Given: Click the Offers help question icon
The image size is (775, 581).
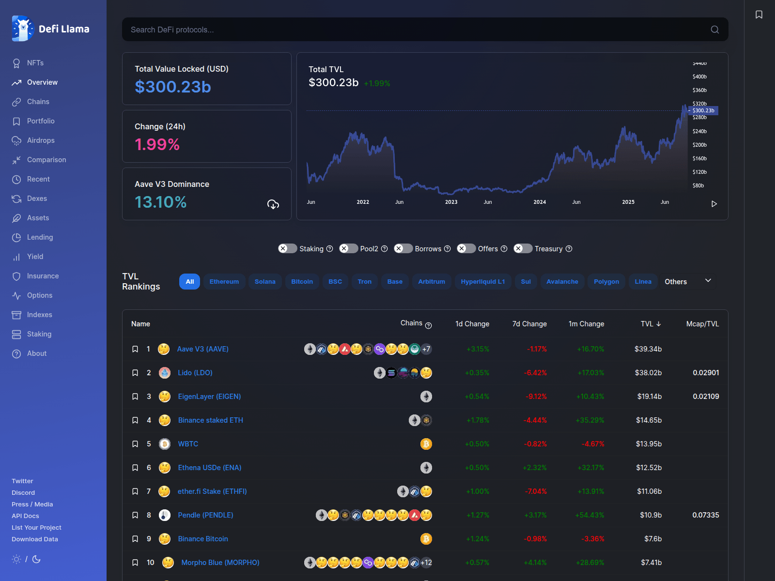Looking at the screenshot, I should pyautogui.click(x=504, y=249).
